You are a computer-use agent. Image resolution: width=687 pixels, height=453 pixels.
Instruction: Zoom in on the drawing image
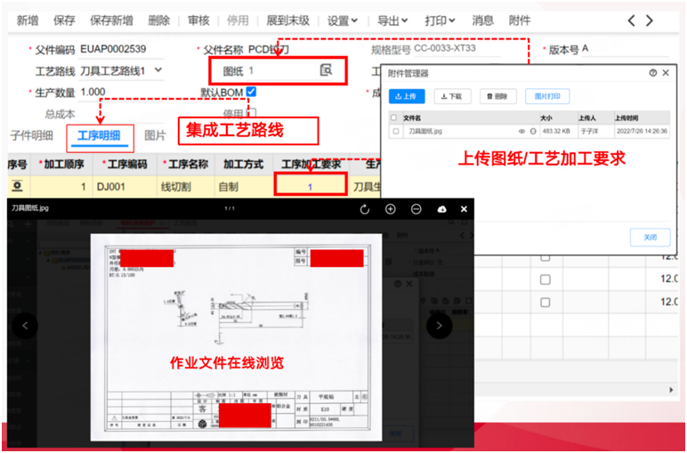[x=390, y=209]
